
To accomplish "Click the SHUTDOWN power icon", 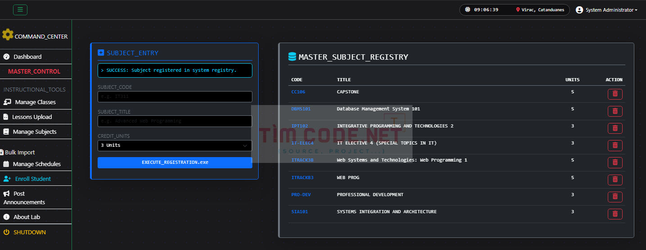I will pyautogui.click(x=6, y=232).
